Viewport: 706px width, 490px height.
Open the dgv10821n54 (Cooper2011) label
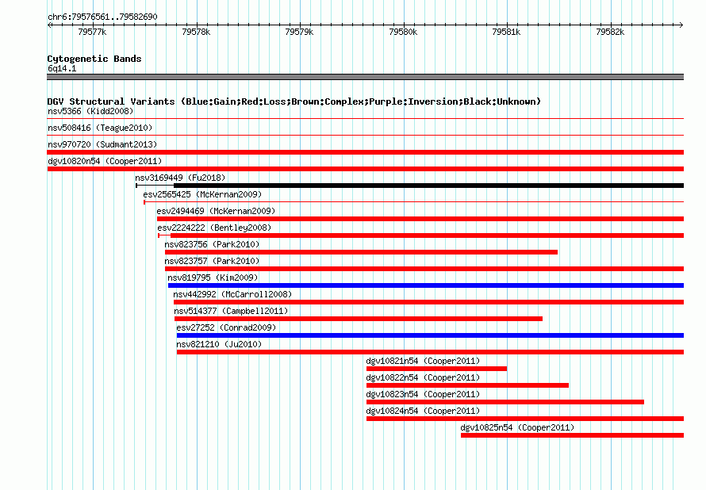point(423,361)
